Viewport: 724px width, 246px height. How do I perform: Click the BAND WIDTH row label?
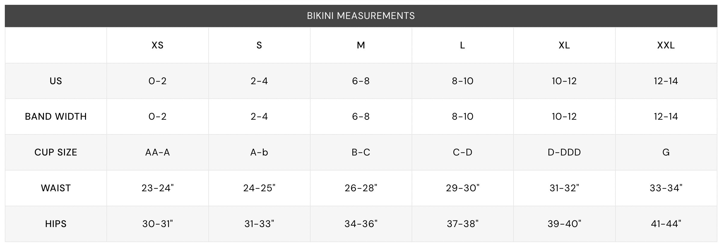tap(56, 116)
